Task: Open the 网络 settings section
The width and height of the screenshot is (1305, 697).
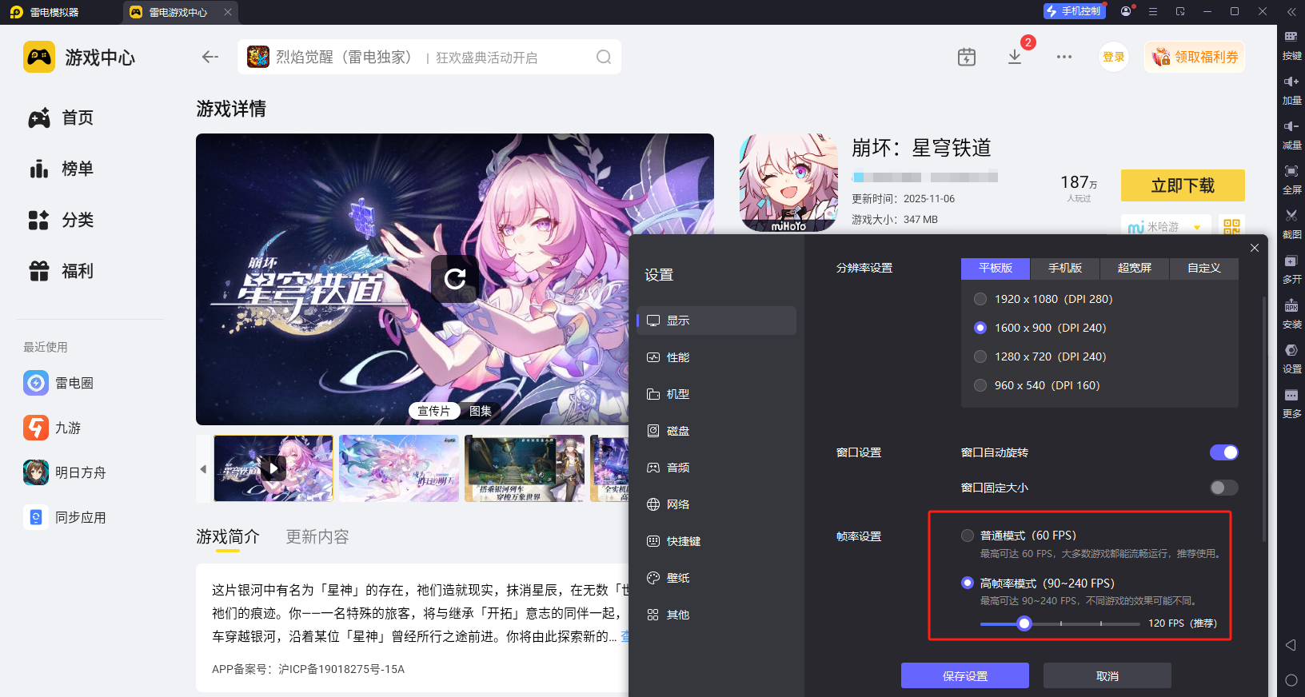Action: click(x=716, y=504)
